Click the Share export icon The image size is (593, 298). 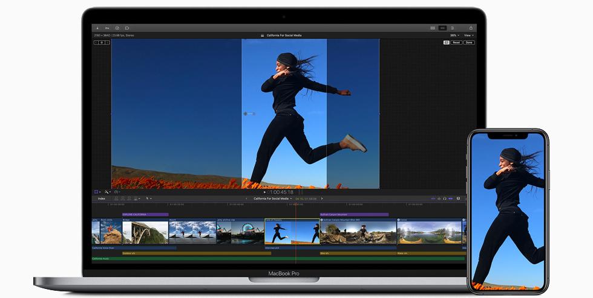pos(470,28)
